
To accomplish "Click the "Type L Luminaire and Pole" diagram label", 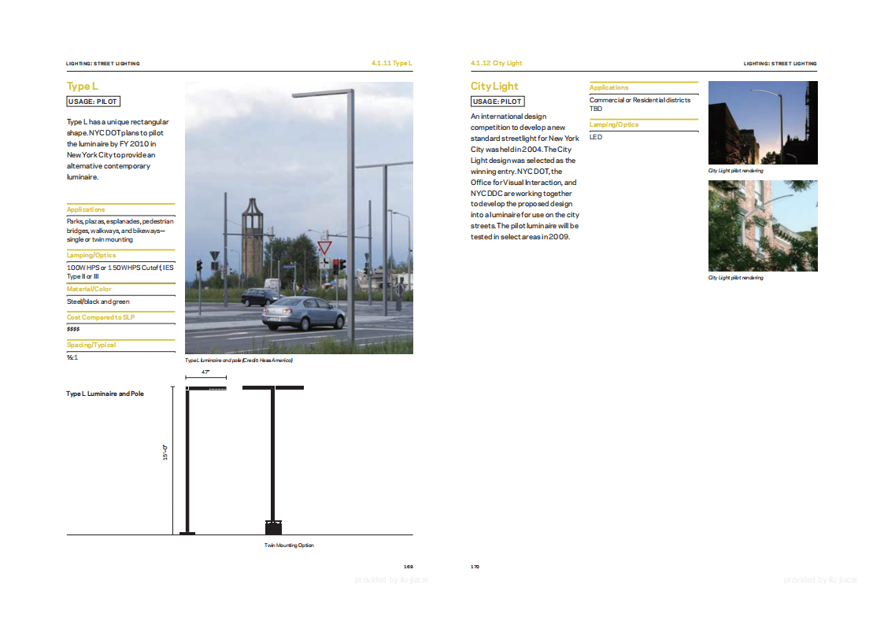I will click(105, 394).
